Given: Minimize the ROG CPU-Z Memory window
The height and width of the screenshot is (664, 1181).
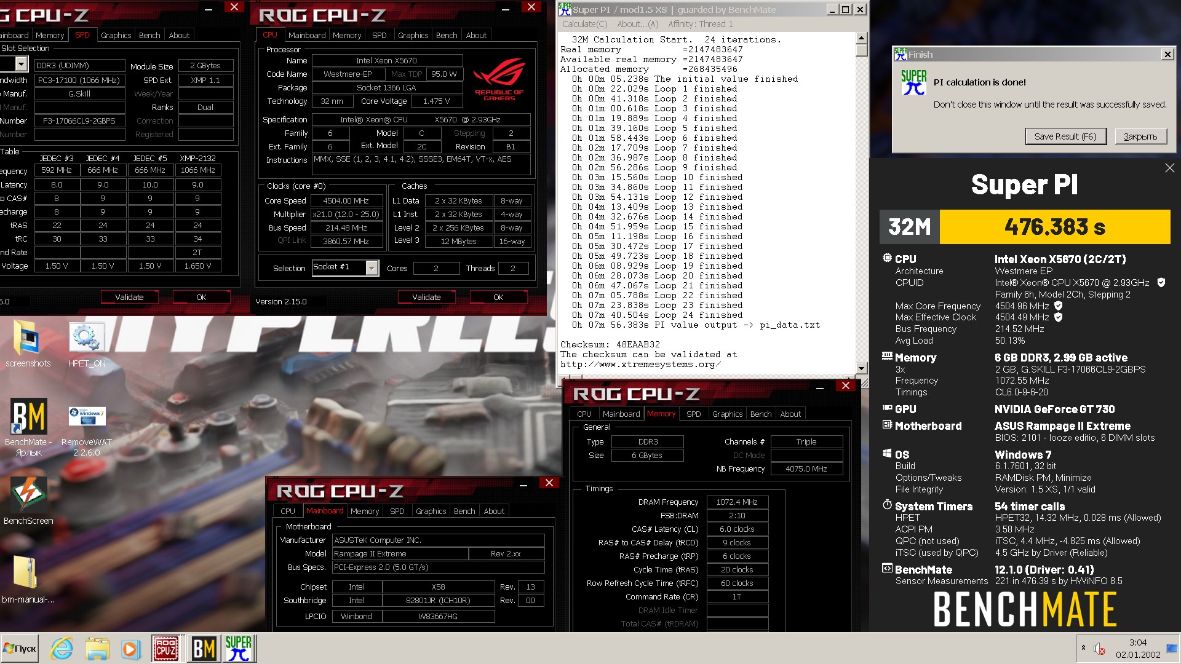Looking at the screenshot, I should click(x=819, y=387).
